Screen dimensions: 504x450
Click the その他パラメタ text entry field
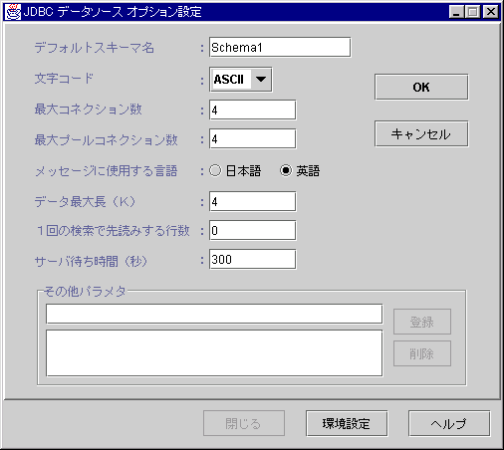(214, 314)
